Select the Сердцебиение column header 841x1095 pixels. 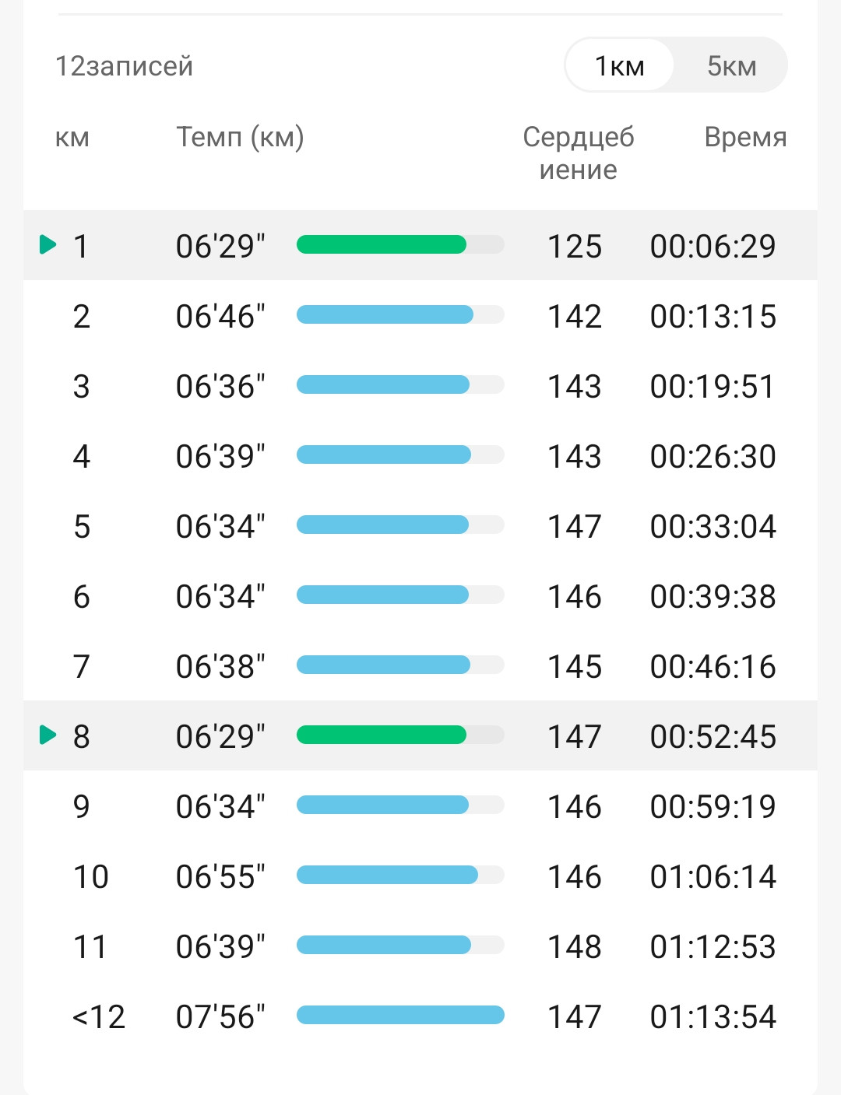[578, 153]
